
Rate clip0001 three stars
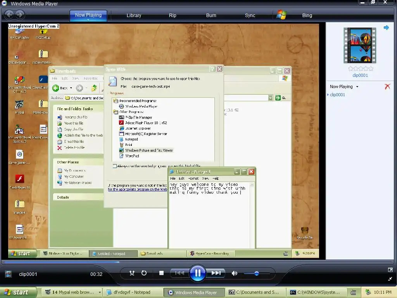point(361,69)
